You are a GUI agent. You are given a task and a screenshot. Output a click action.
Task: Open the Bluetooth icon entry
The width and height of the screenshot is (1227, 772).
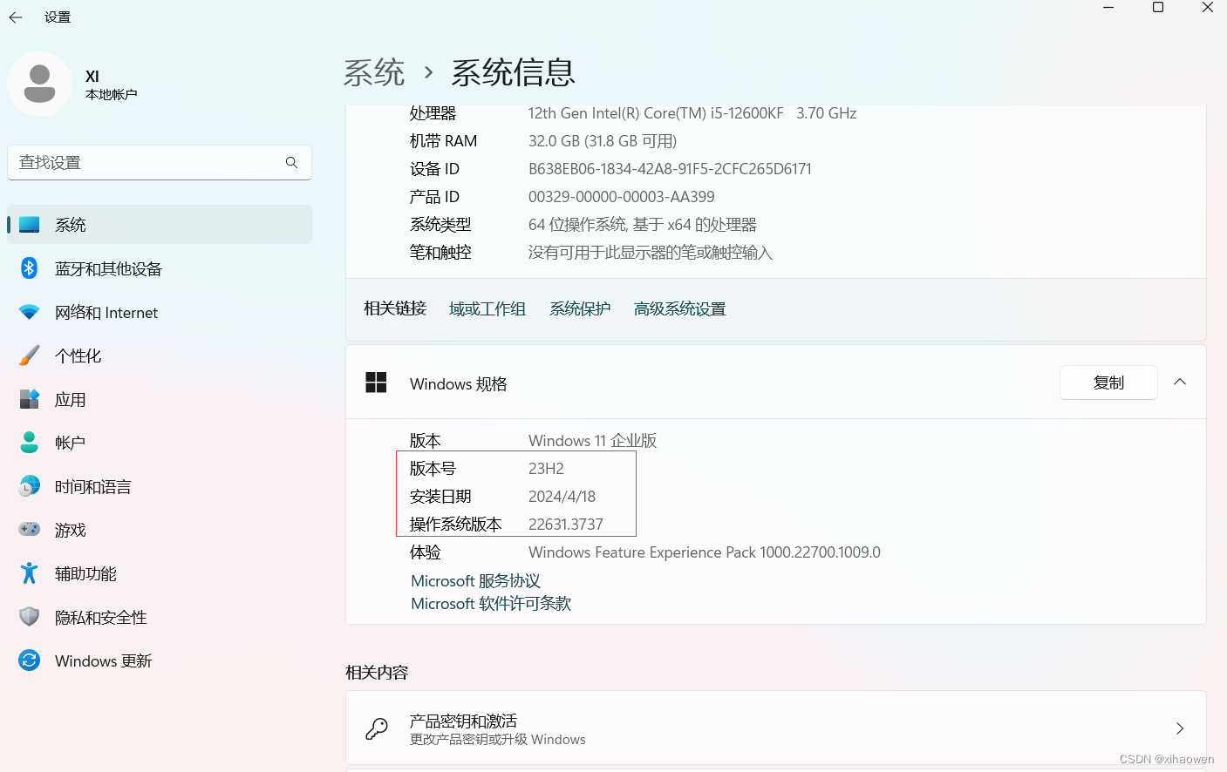[30, 268]
